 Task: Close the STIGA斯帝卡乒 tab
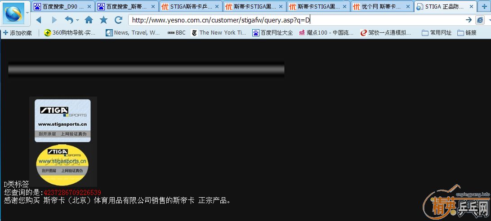(217, 7)
